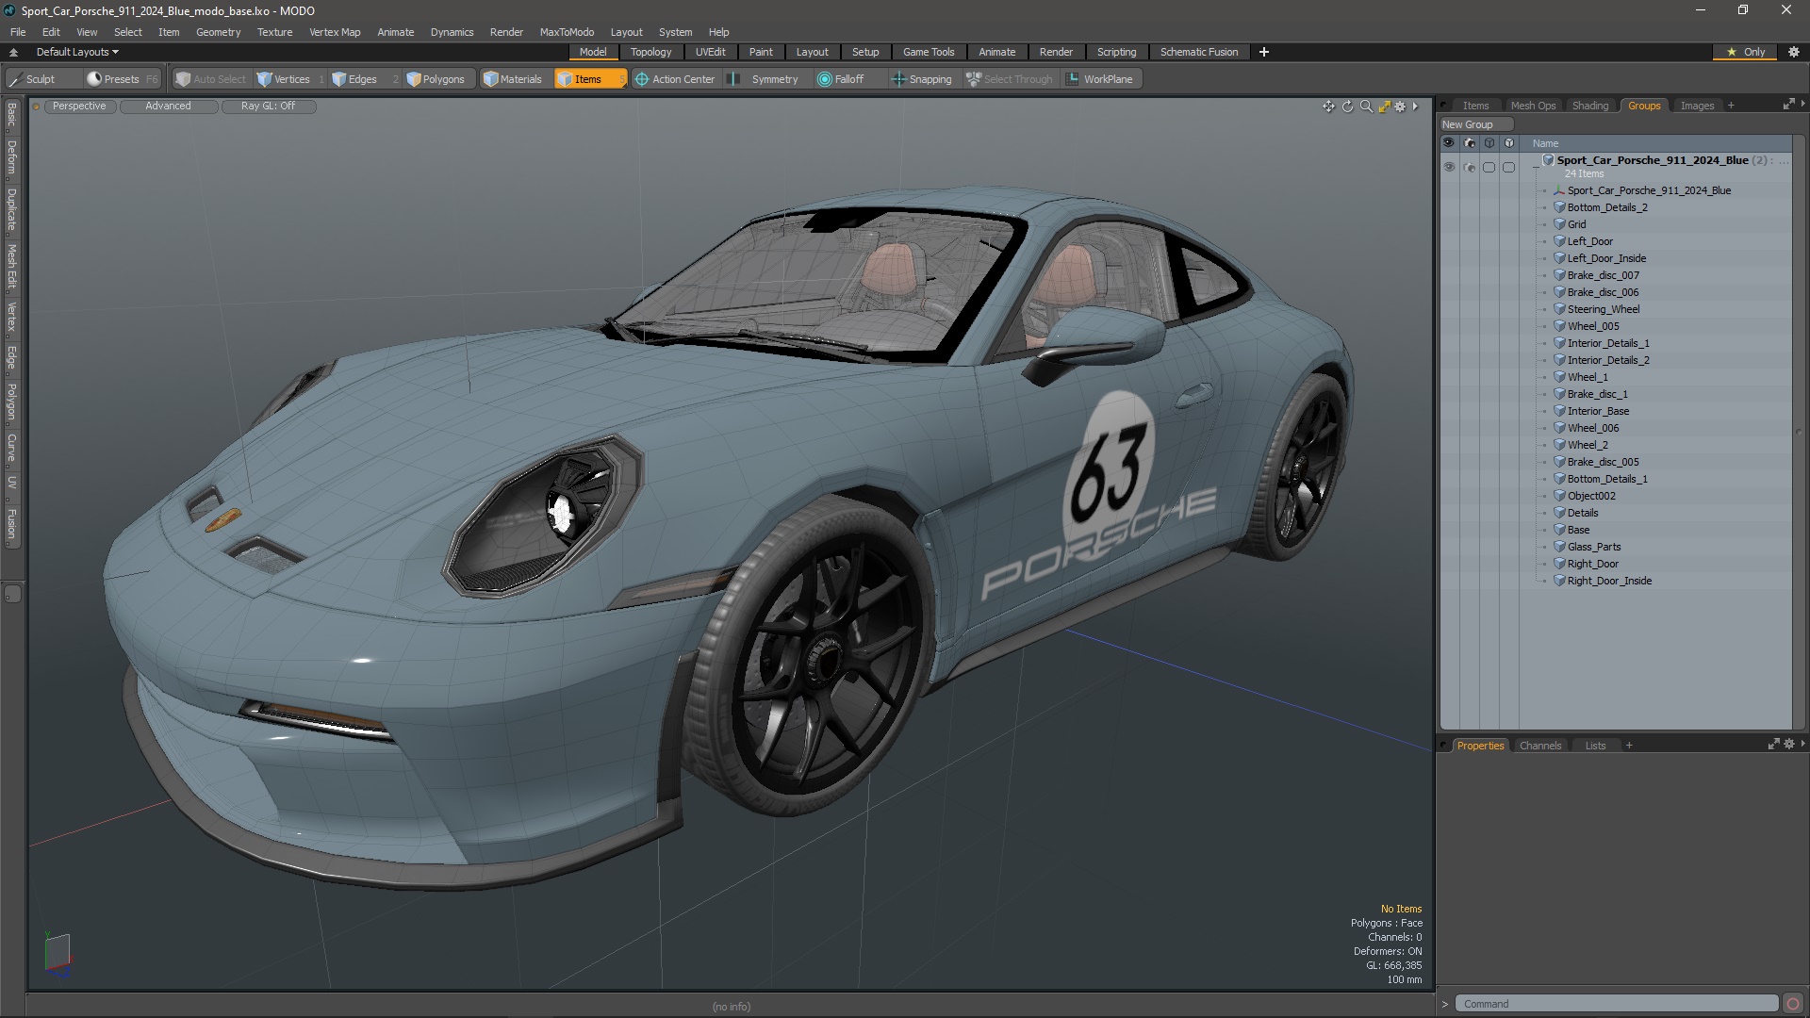Open the Advanced shading style dropdown
The height and width of the screenshot is (1018, 1810).
click(x=168, y=107)
